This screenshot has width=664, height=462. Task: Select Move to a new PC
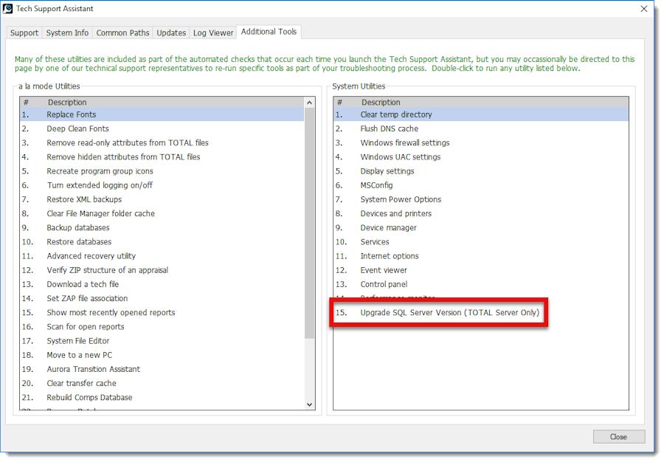(162, 355)
